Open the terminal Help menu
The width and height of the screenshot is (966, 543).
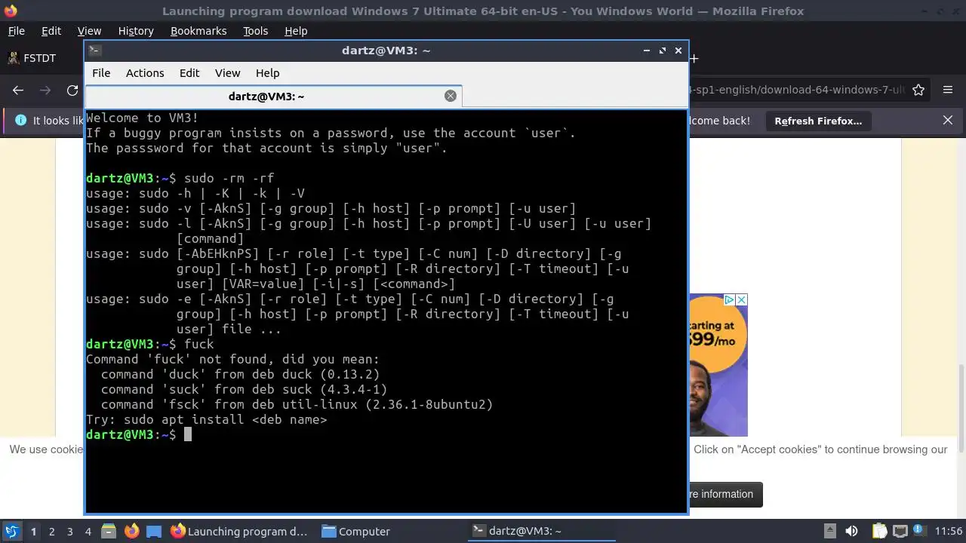268,73
